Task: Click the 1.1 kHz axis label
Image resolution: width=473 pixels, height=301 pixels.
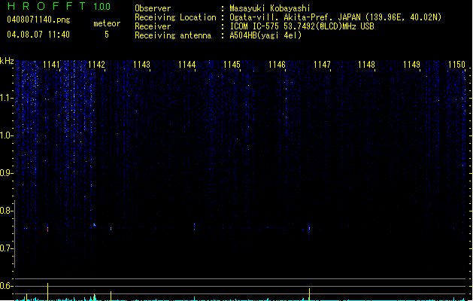Action: (6, 98)
